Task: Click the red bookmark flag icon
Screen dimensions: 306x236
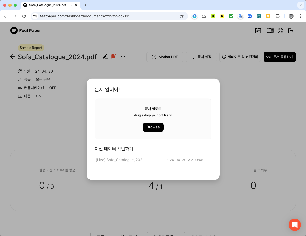Action: click(x=113, y=56)
